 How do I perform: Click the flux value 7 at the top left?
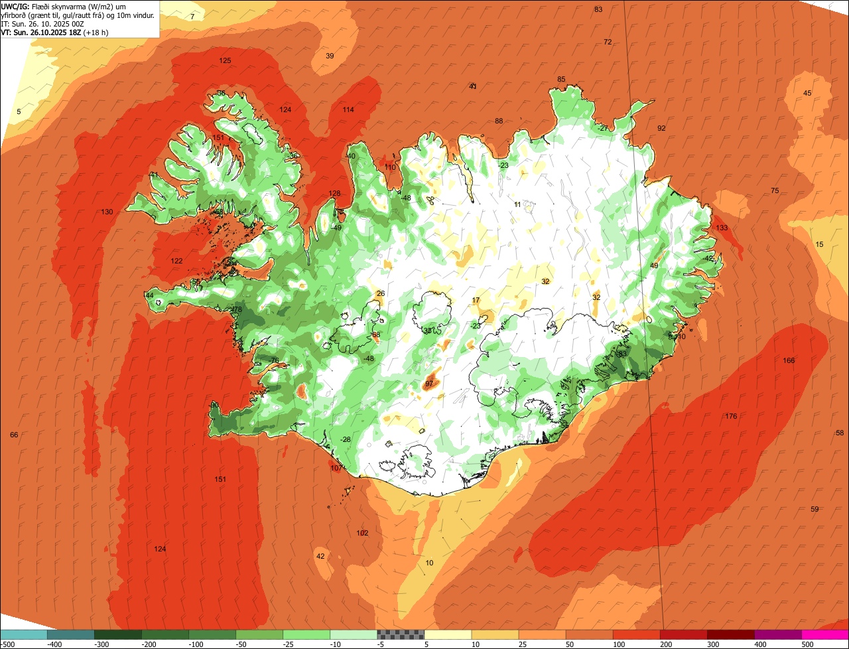click(x=192, y=16)
